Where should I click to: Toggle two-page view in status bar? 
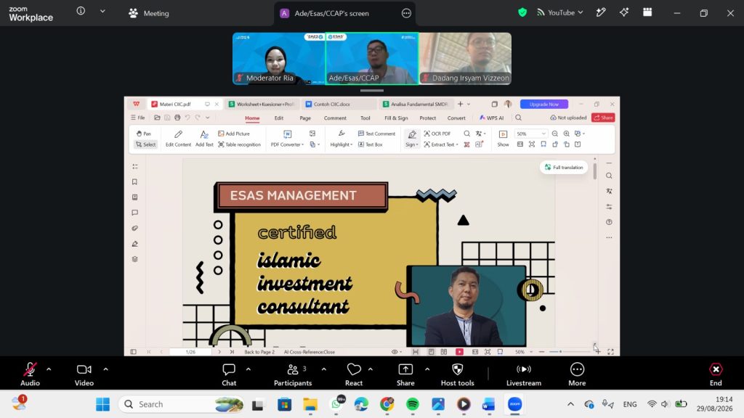[x=444, y=352]
